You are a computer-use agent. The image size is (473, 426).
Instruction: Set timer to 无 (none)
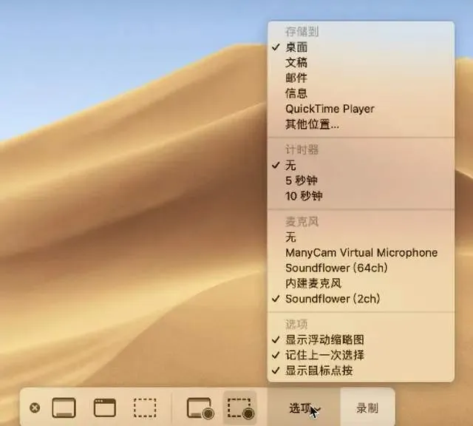coord(361,165)
